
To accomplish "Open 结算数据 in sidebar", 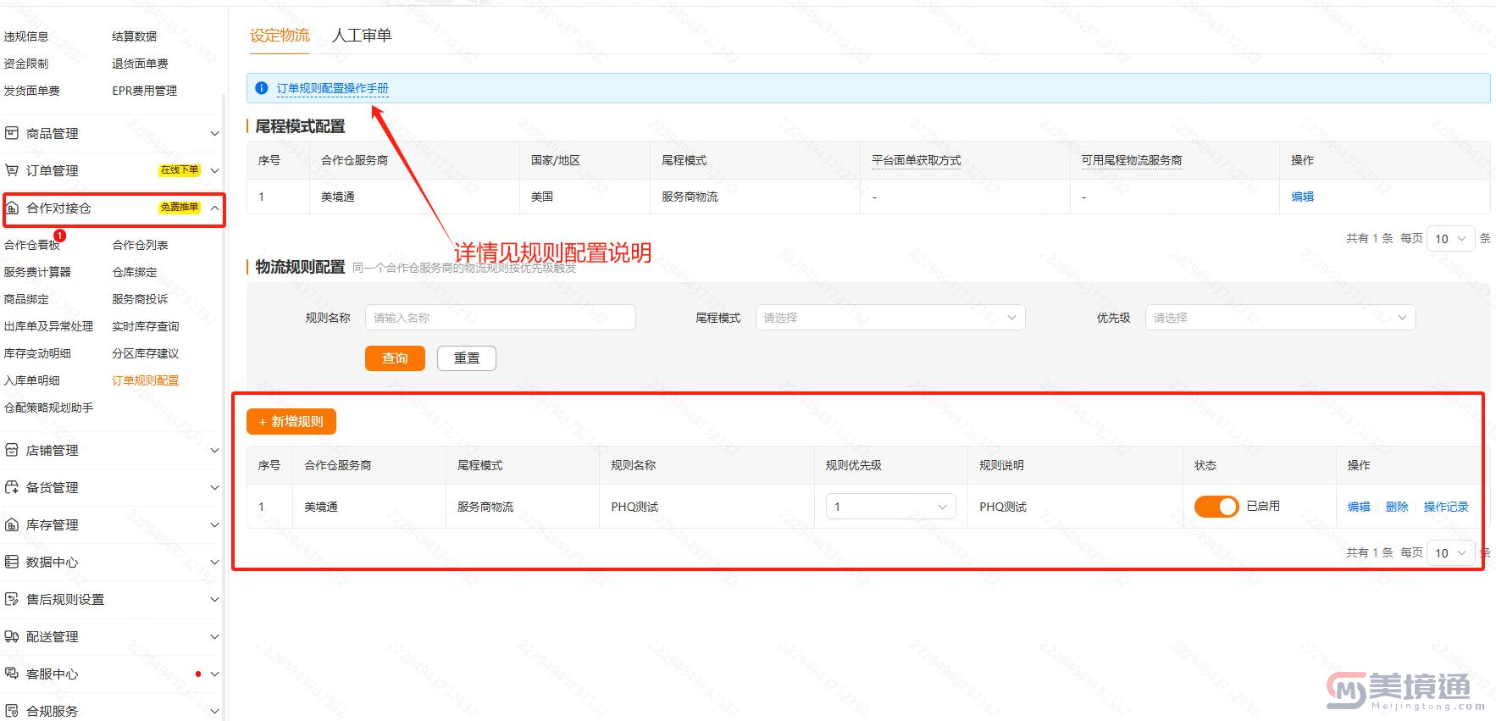I will [x=135, y=36].
